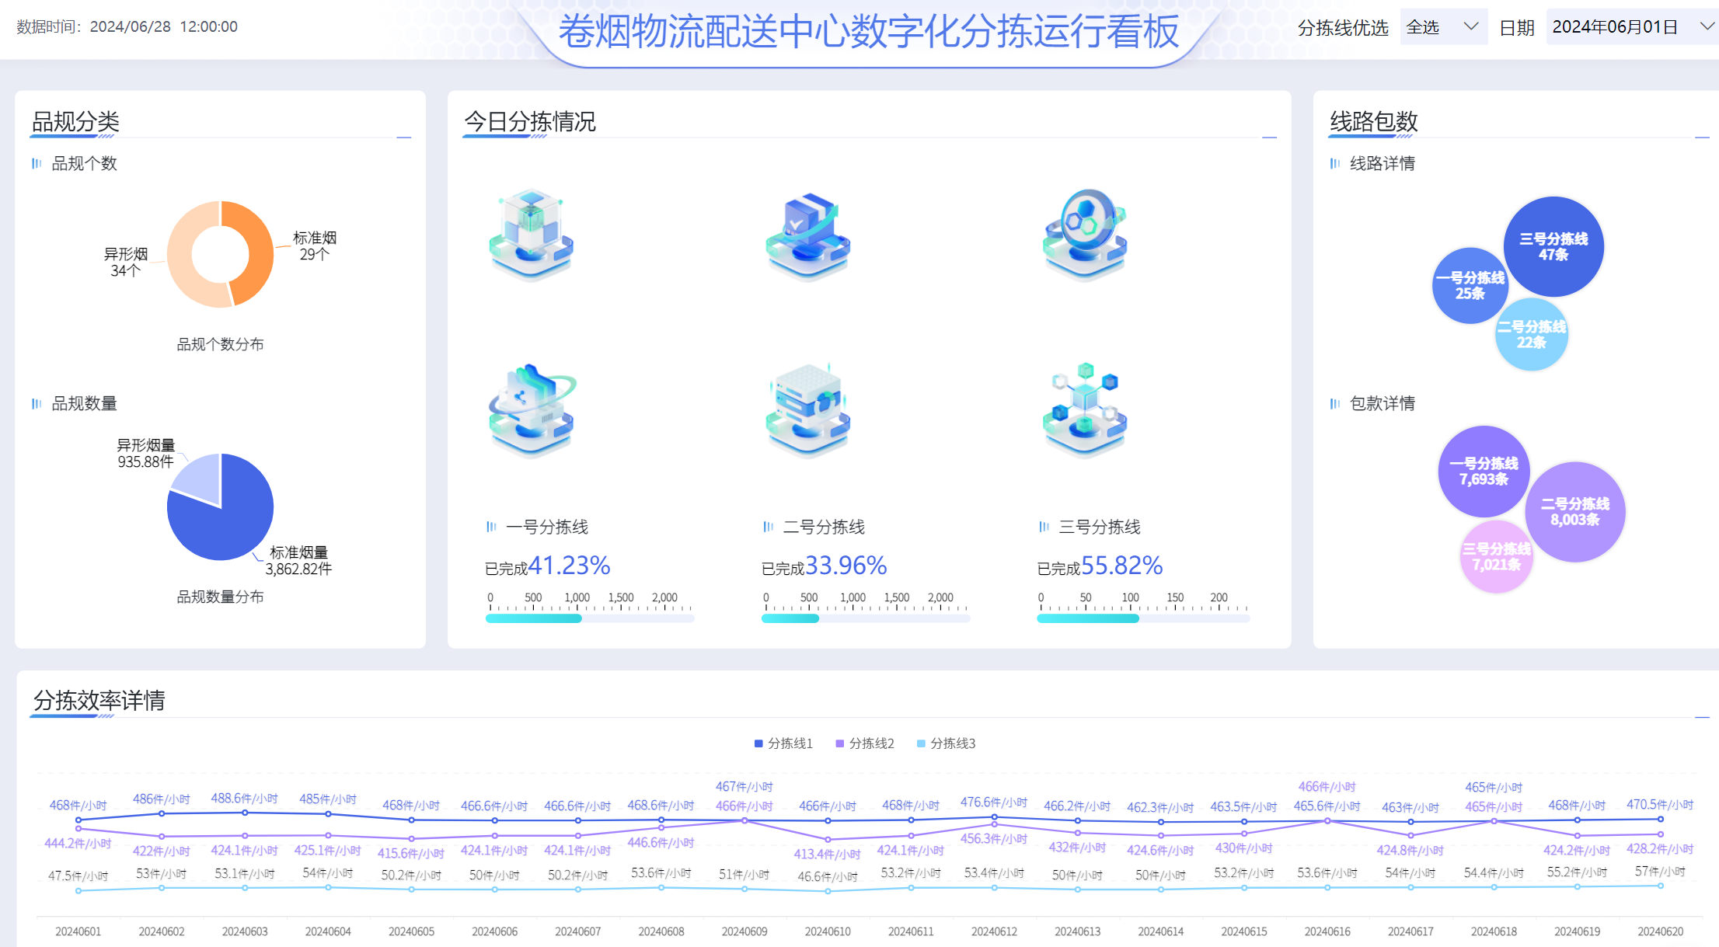The width and height of the screenshot is (1719, 947).
Task: Open the 分拣线优选 全选 dropdown
Action: [1443, 27]
